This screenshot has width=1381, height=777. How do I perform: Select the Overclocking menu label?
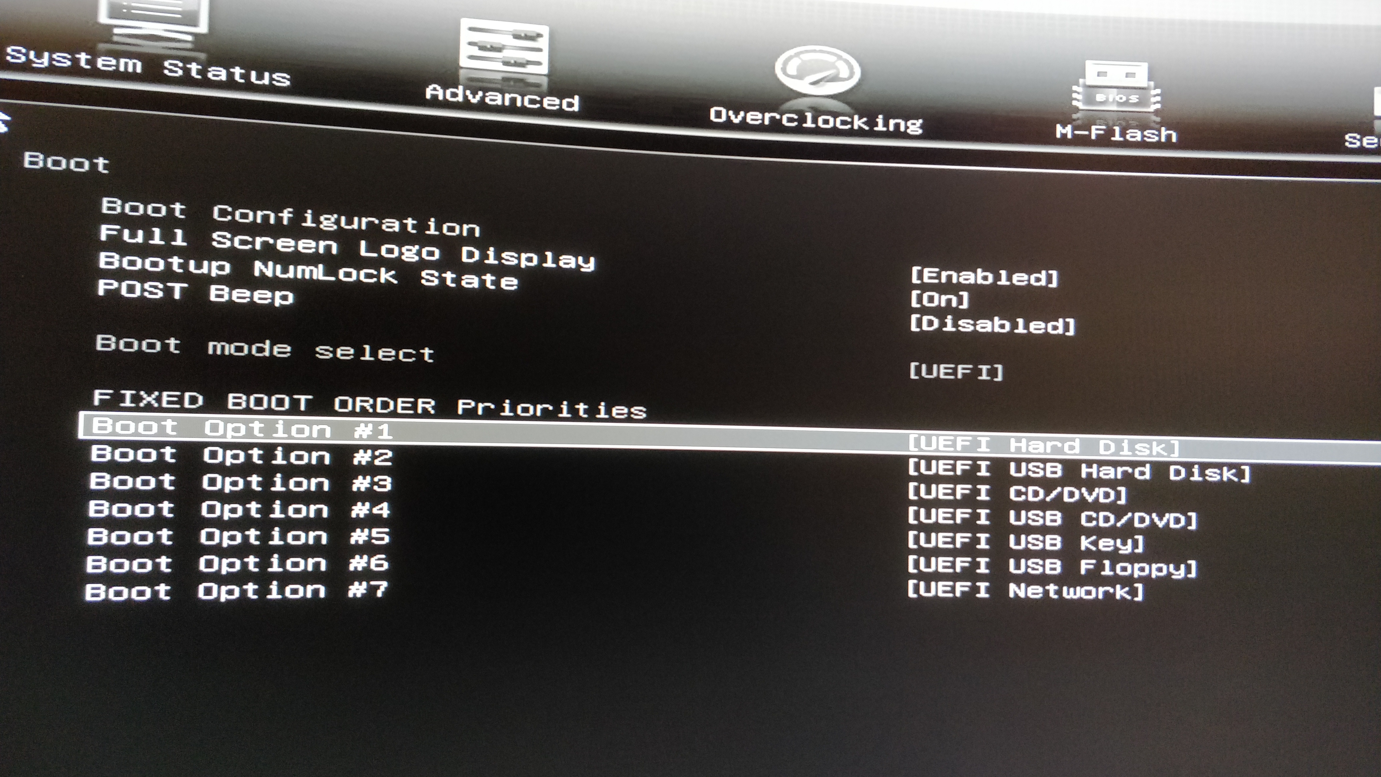816,120
